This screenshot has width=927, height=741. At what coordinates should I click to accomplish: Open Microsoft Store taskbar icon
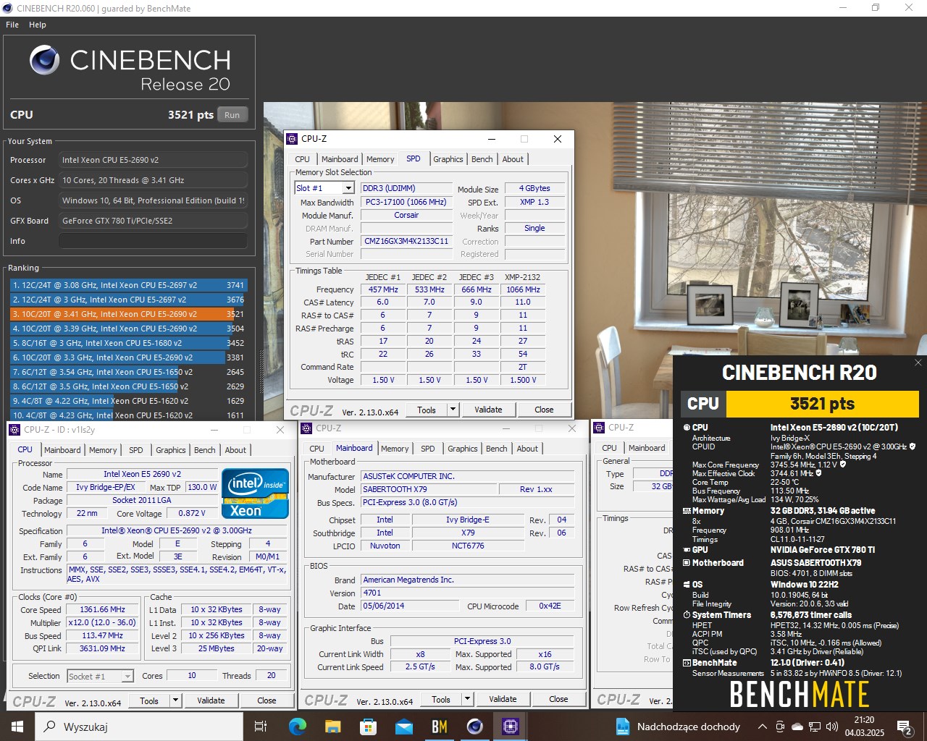(x=369, y=726)
